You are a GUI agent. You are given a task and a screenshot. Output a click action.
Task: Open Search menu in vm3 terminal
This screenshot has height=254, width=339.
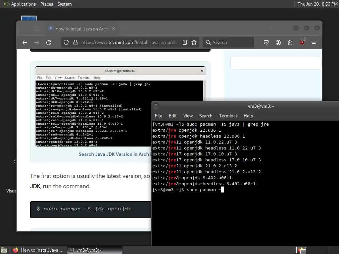click(x=206, y=116)
